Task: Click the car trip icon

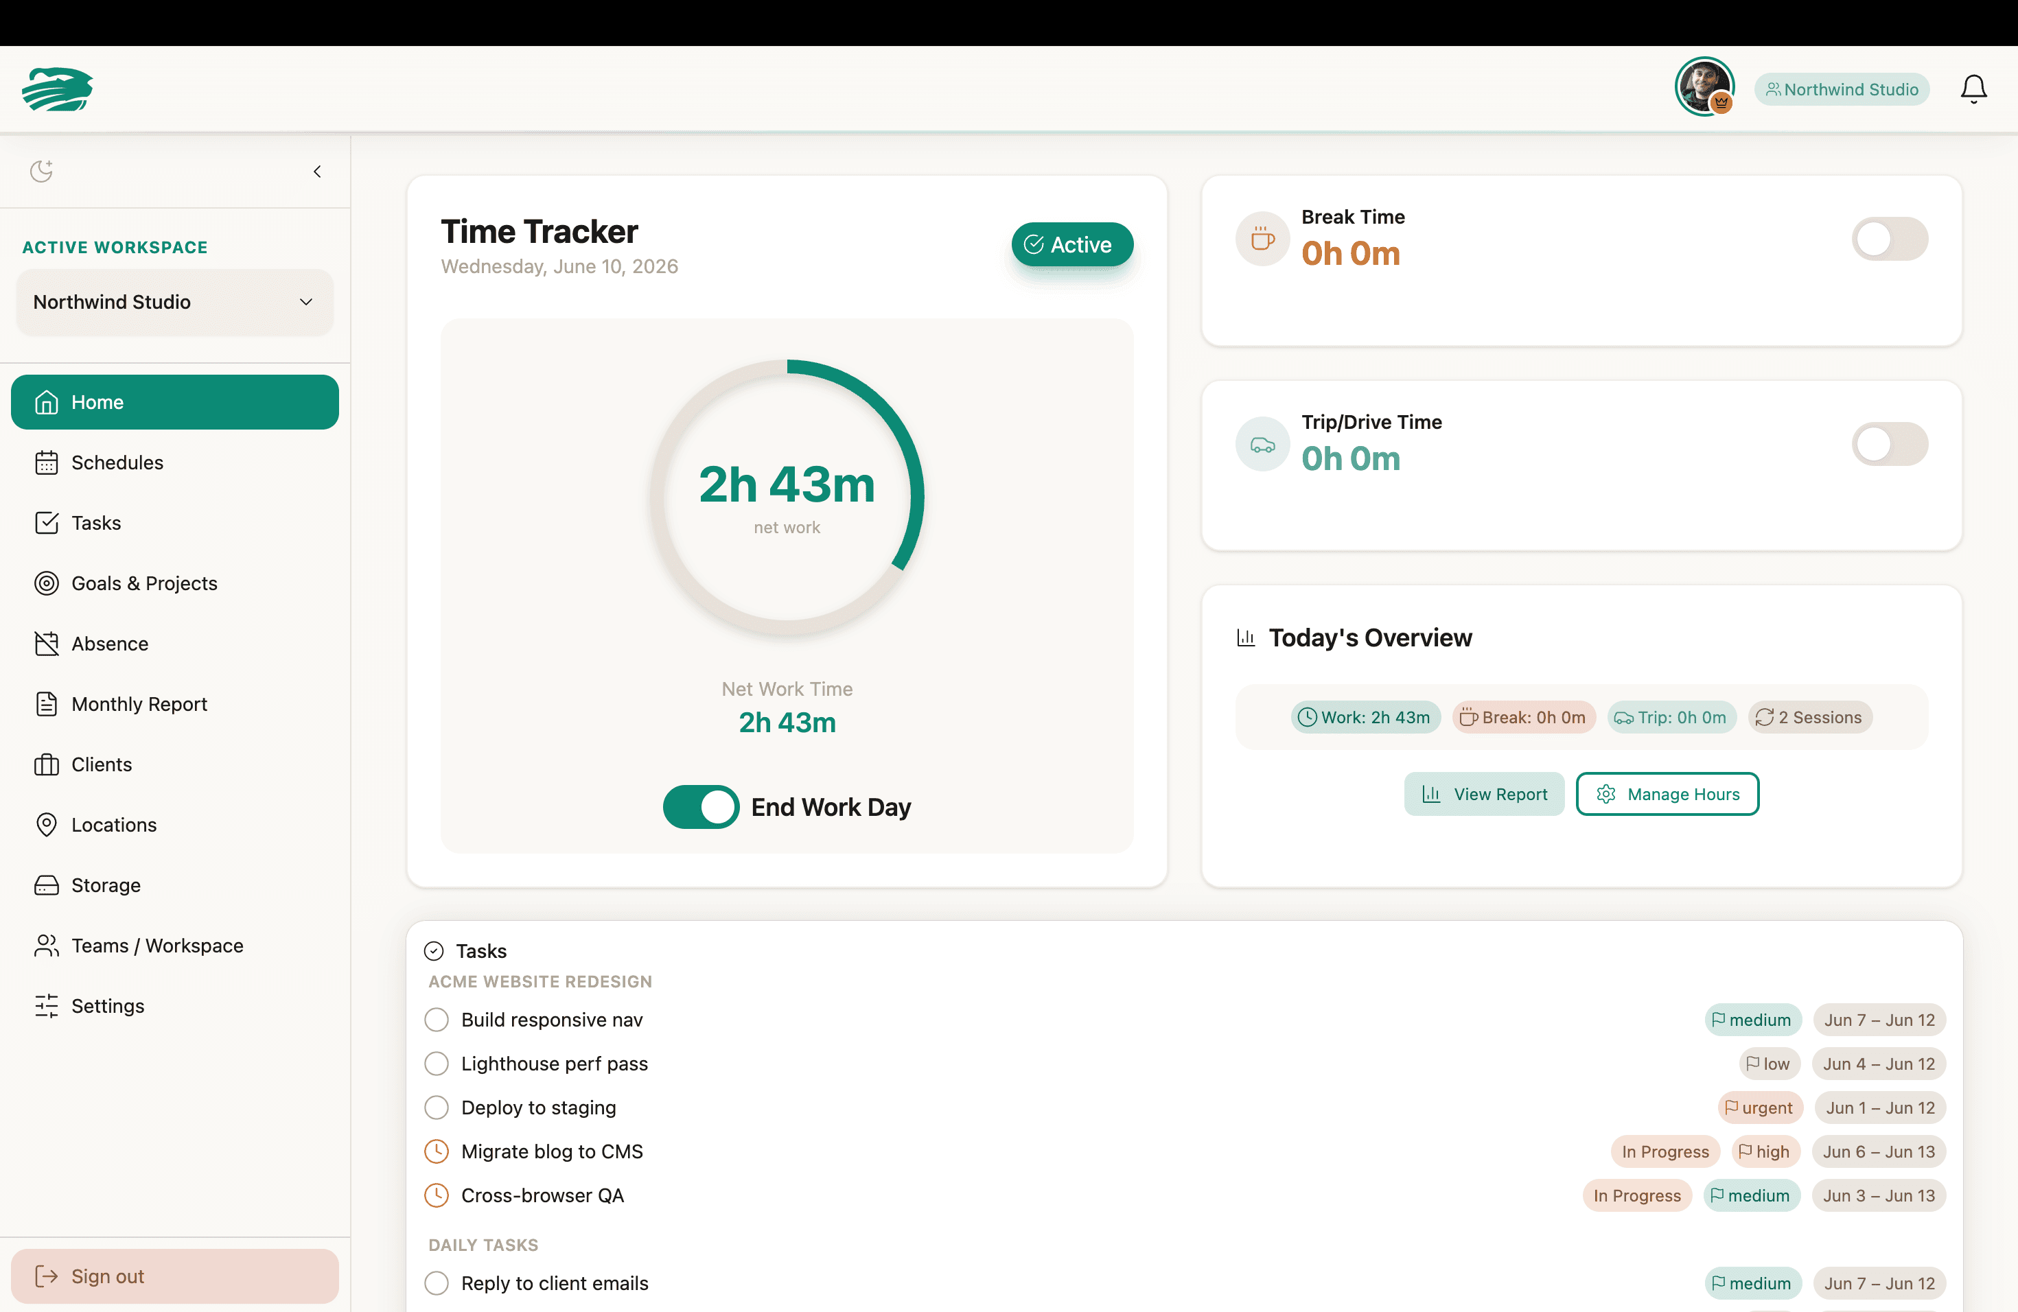Action: [x=1262, y=444]
